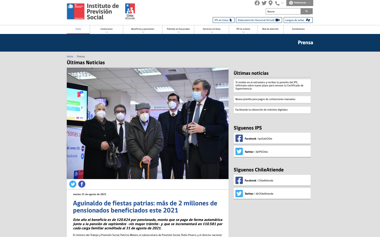Open Facebook / IpsGobChile link text
The width and height of the screenshot is (380, 237).
pyautogui.click(x=258, y=139)
